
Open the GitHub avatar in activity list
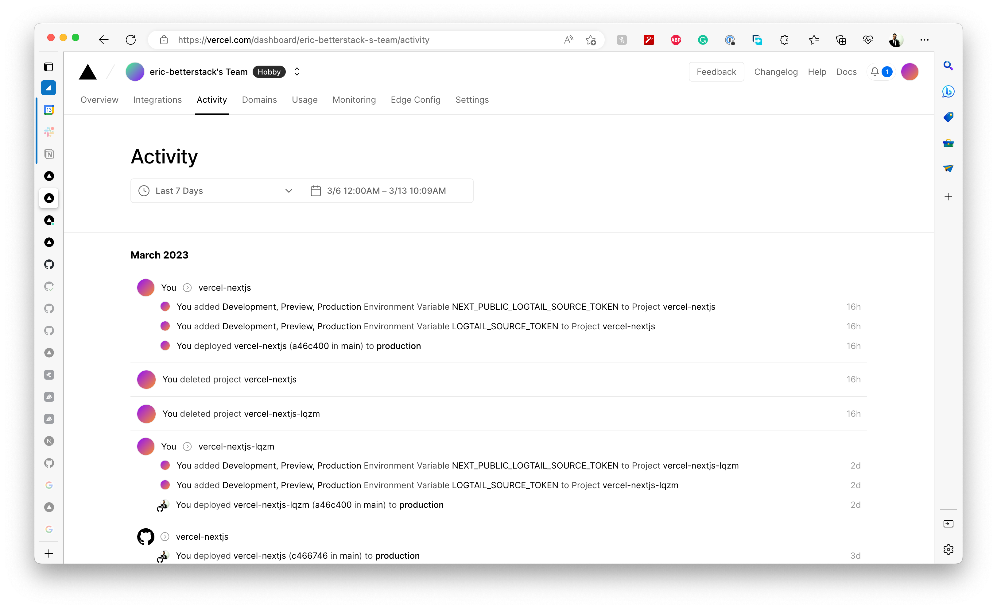[x=145, y=537]
